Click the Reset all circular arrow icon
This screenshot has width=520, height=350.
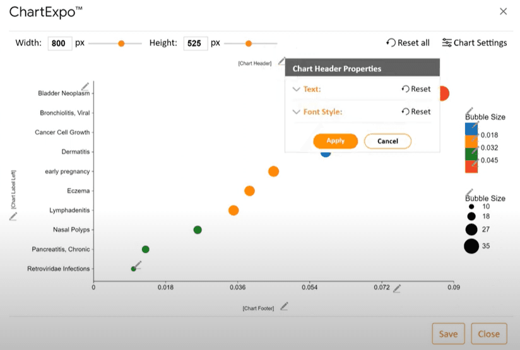click(x=391, y=43)
